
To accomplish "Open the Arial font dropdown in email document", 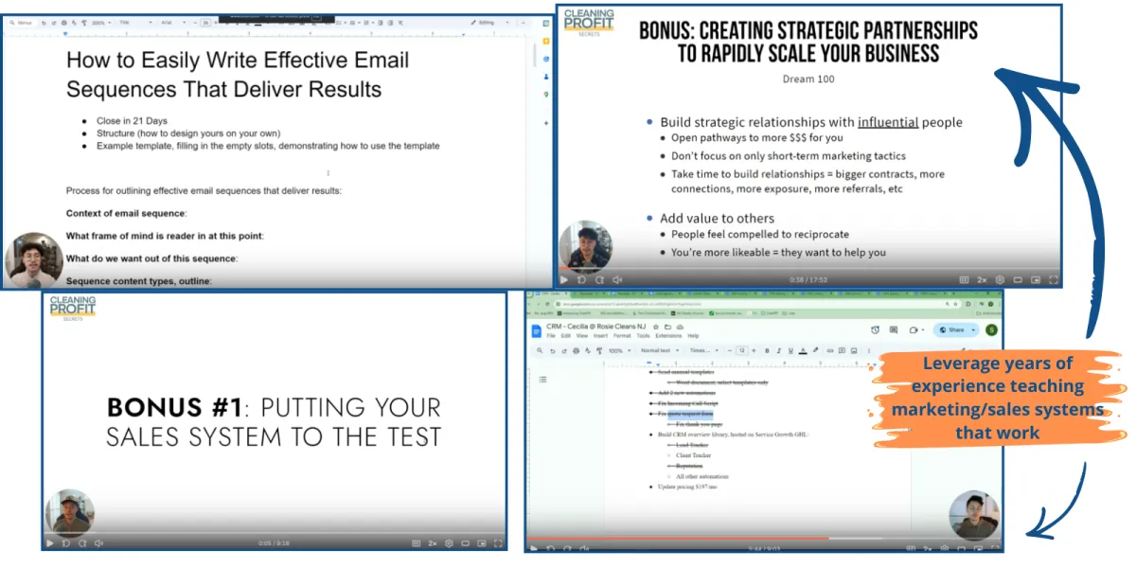I will (x=173, y=23).
